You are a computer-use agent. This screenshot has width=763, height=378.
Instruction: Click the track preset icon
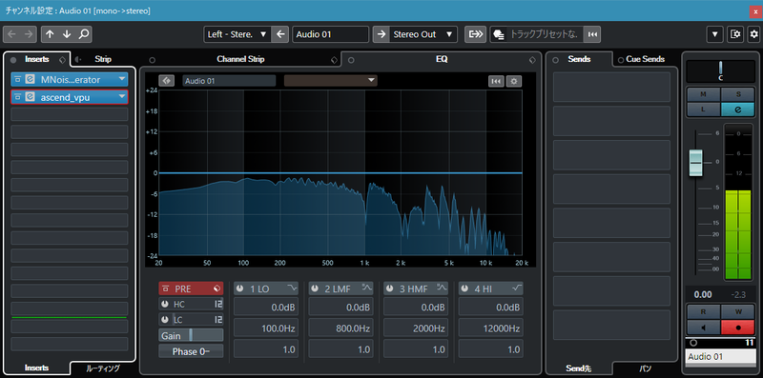(498, 34)
